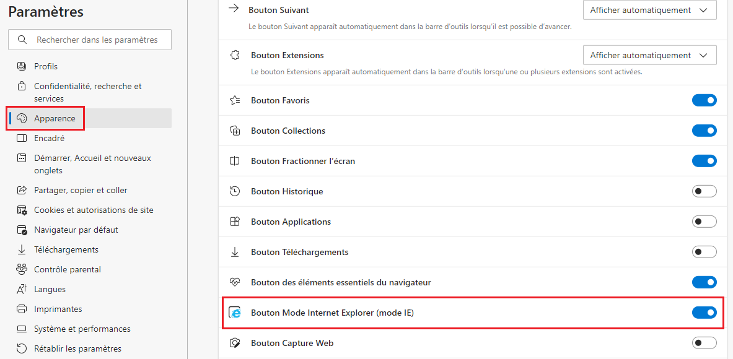Click the printer icon beside Imprimantes
The height and width of the screenshot is (359, 733).
[x=22, y=309]
